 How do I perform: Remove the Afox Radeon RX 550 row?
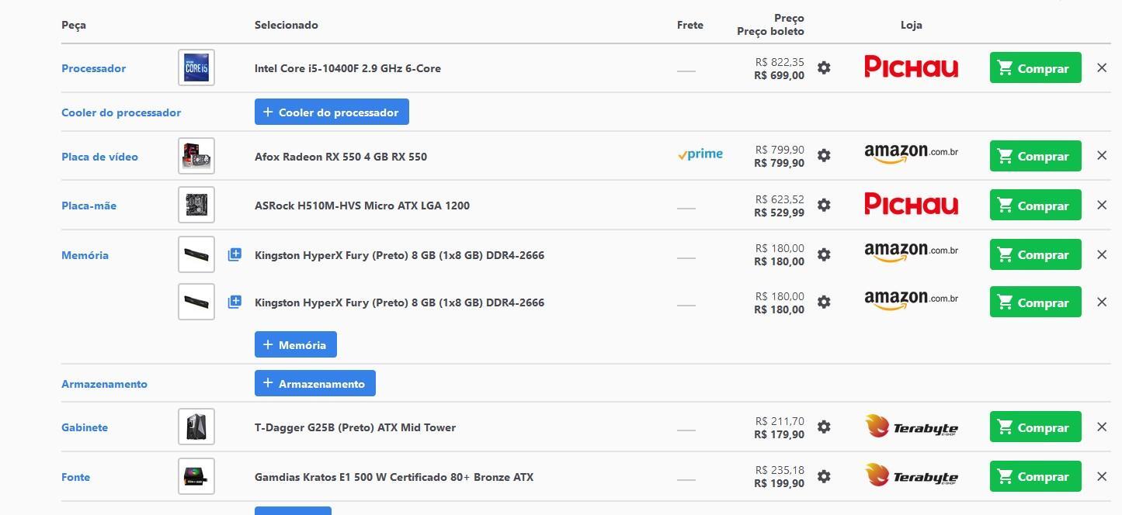[1102, 156]
